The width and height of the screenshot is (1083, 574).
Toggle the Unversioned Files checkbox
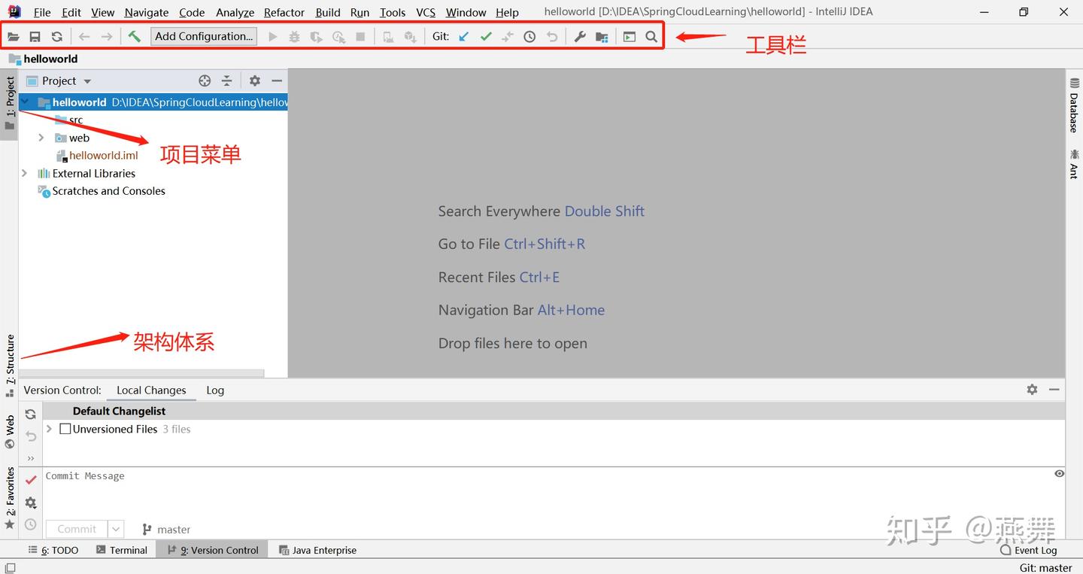(x=65, y=429)
